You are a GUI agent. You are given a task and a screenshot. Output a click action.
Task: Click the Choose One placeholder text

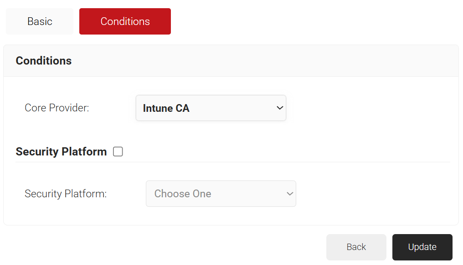click(183, 194)
